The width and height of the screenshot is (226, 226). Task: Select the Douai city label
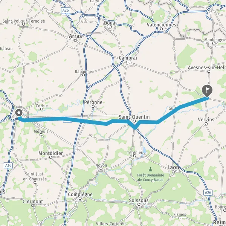pos(110,23)
